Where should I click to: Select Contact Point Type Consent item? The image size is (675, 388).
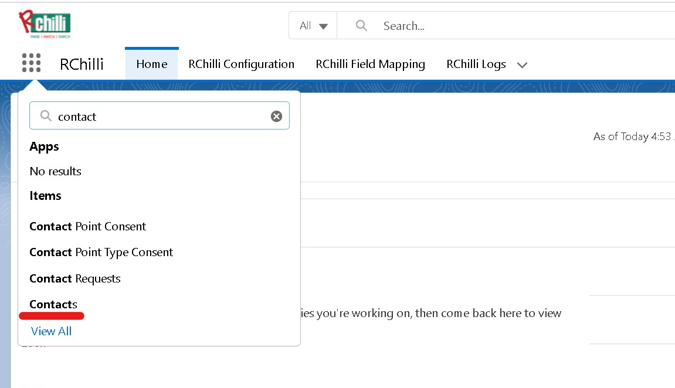click(x=101, y=252)
